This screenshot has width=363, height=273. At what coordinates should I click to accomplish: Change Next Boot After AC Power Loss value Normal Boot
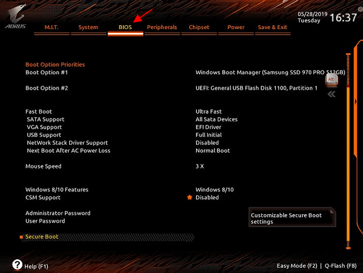pyautogui.click(x=213, y=150)
